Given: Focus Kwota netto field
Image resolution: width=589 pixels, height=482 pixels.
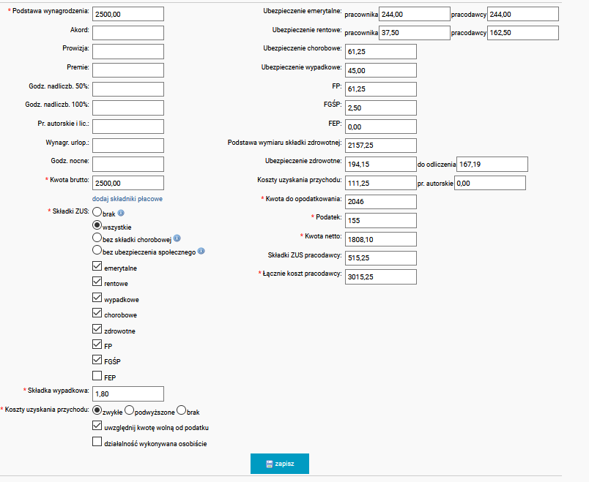Looking at the screenshot, I should click(x=381, y=239).
